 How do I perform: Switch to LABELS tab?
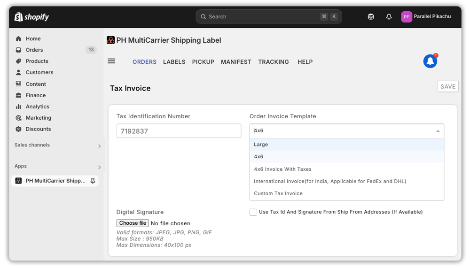[174, 62]
